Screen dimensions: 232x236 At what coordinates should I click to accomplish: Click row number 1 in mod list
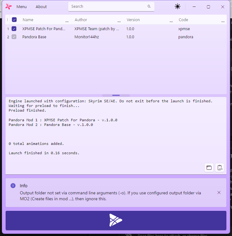pyautogui.click(x=8, y=29)
